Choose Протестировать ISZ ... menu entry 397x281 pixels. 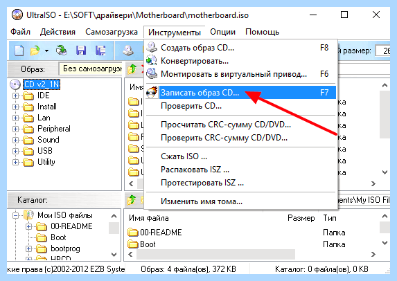[241, 183]
